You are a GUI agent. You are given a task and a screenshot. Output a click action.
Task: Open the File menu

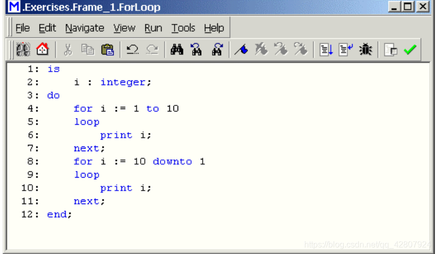pyautogui.click(x=22, y=28)
